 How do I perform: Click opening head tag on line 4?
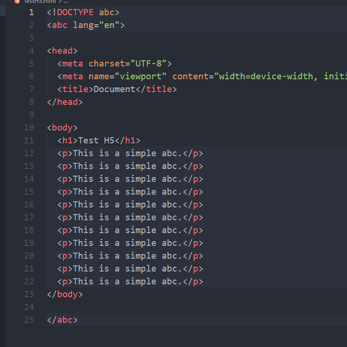click(62, 51)
